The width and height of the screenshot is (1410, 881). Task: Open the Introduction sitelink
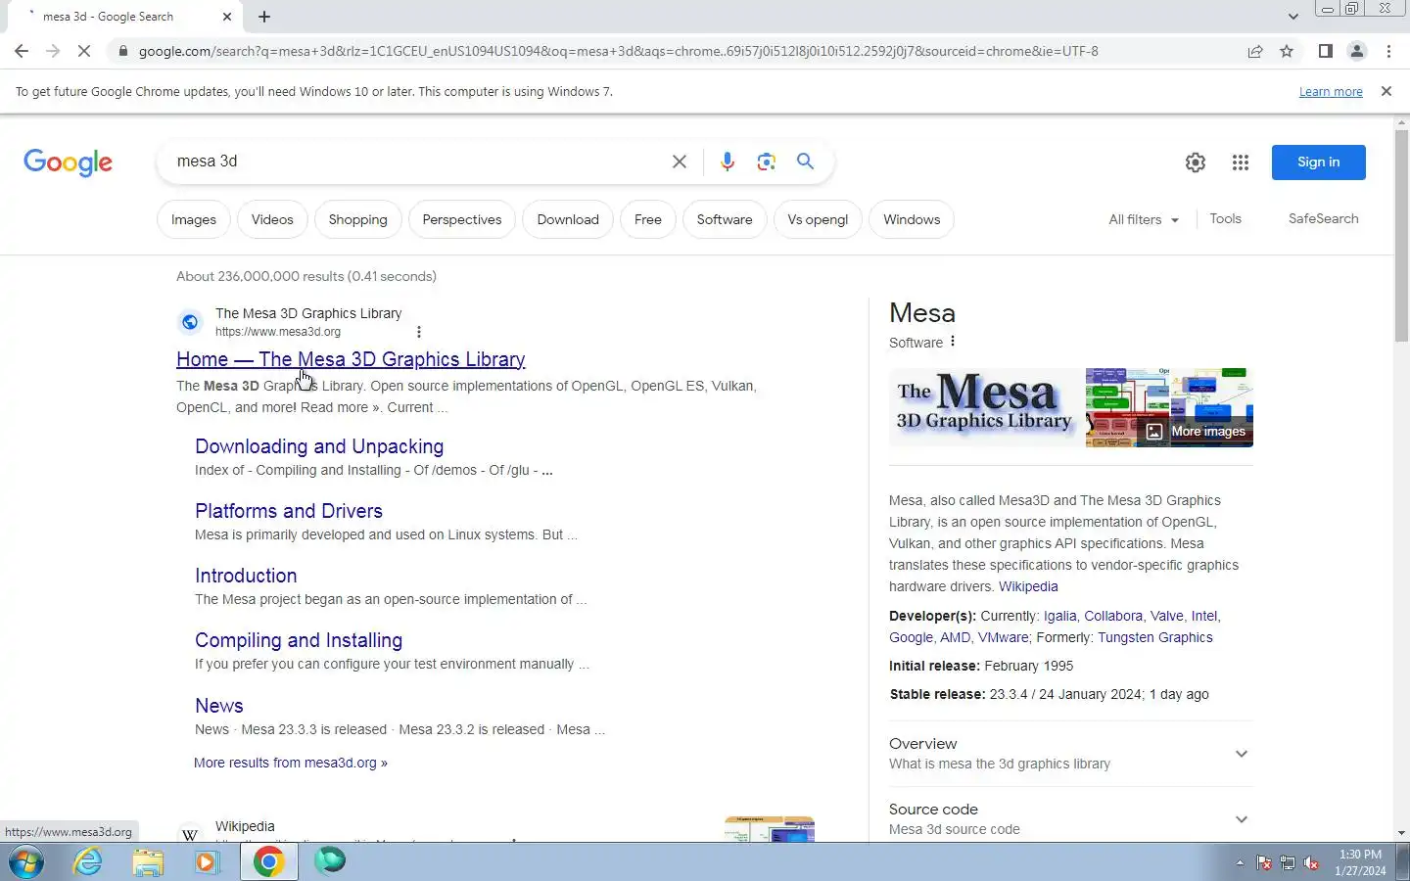(x=246, y=576)
